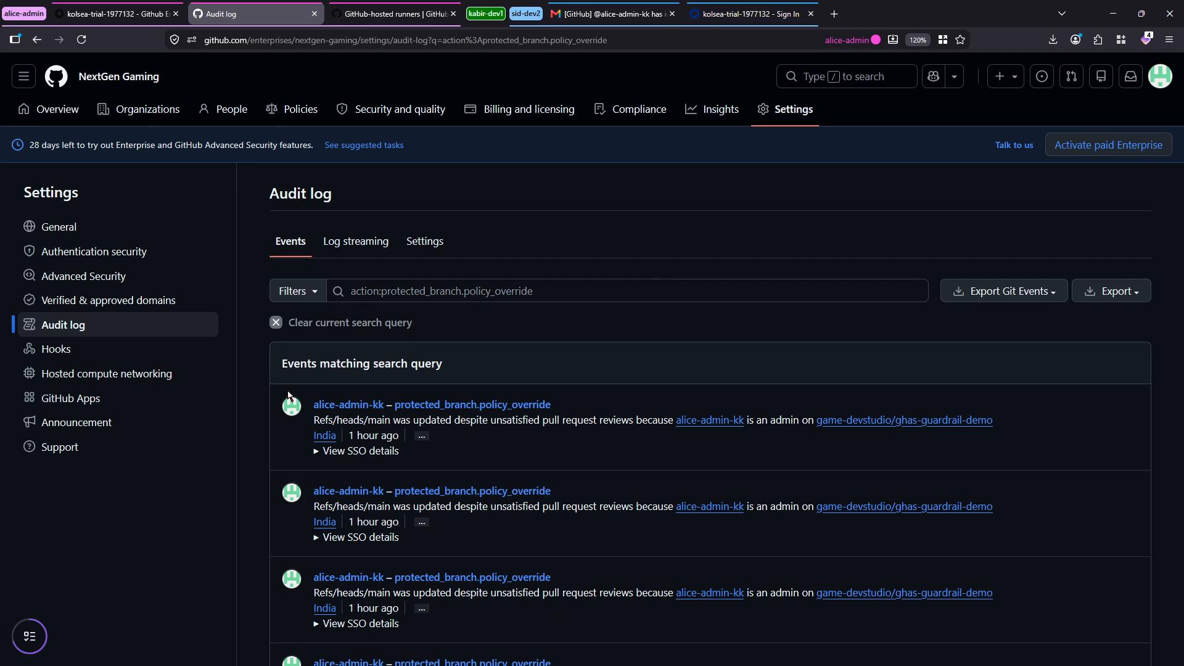Open the global navigation hamburger menu
This screenshot has height=666, width=1184.
tap(23, 76)
